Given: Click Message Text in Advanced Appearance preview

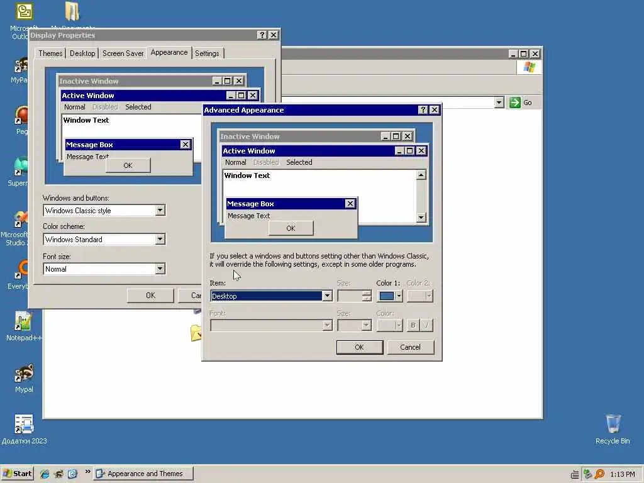Looking at the screenshot, I should (249, 216).
